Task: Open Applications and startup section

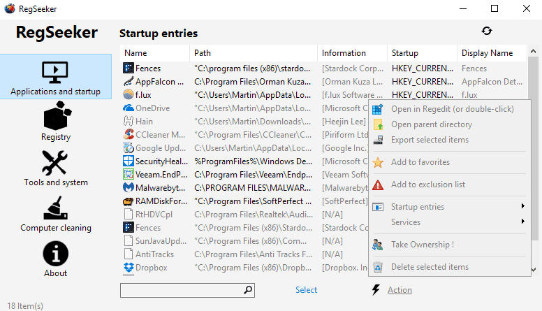Action: [x=56, y=77]
